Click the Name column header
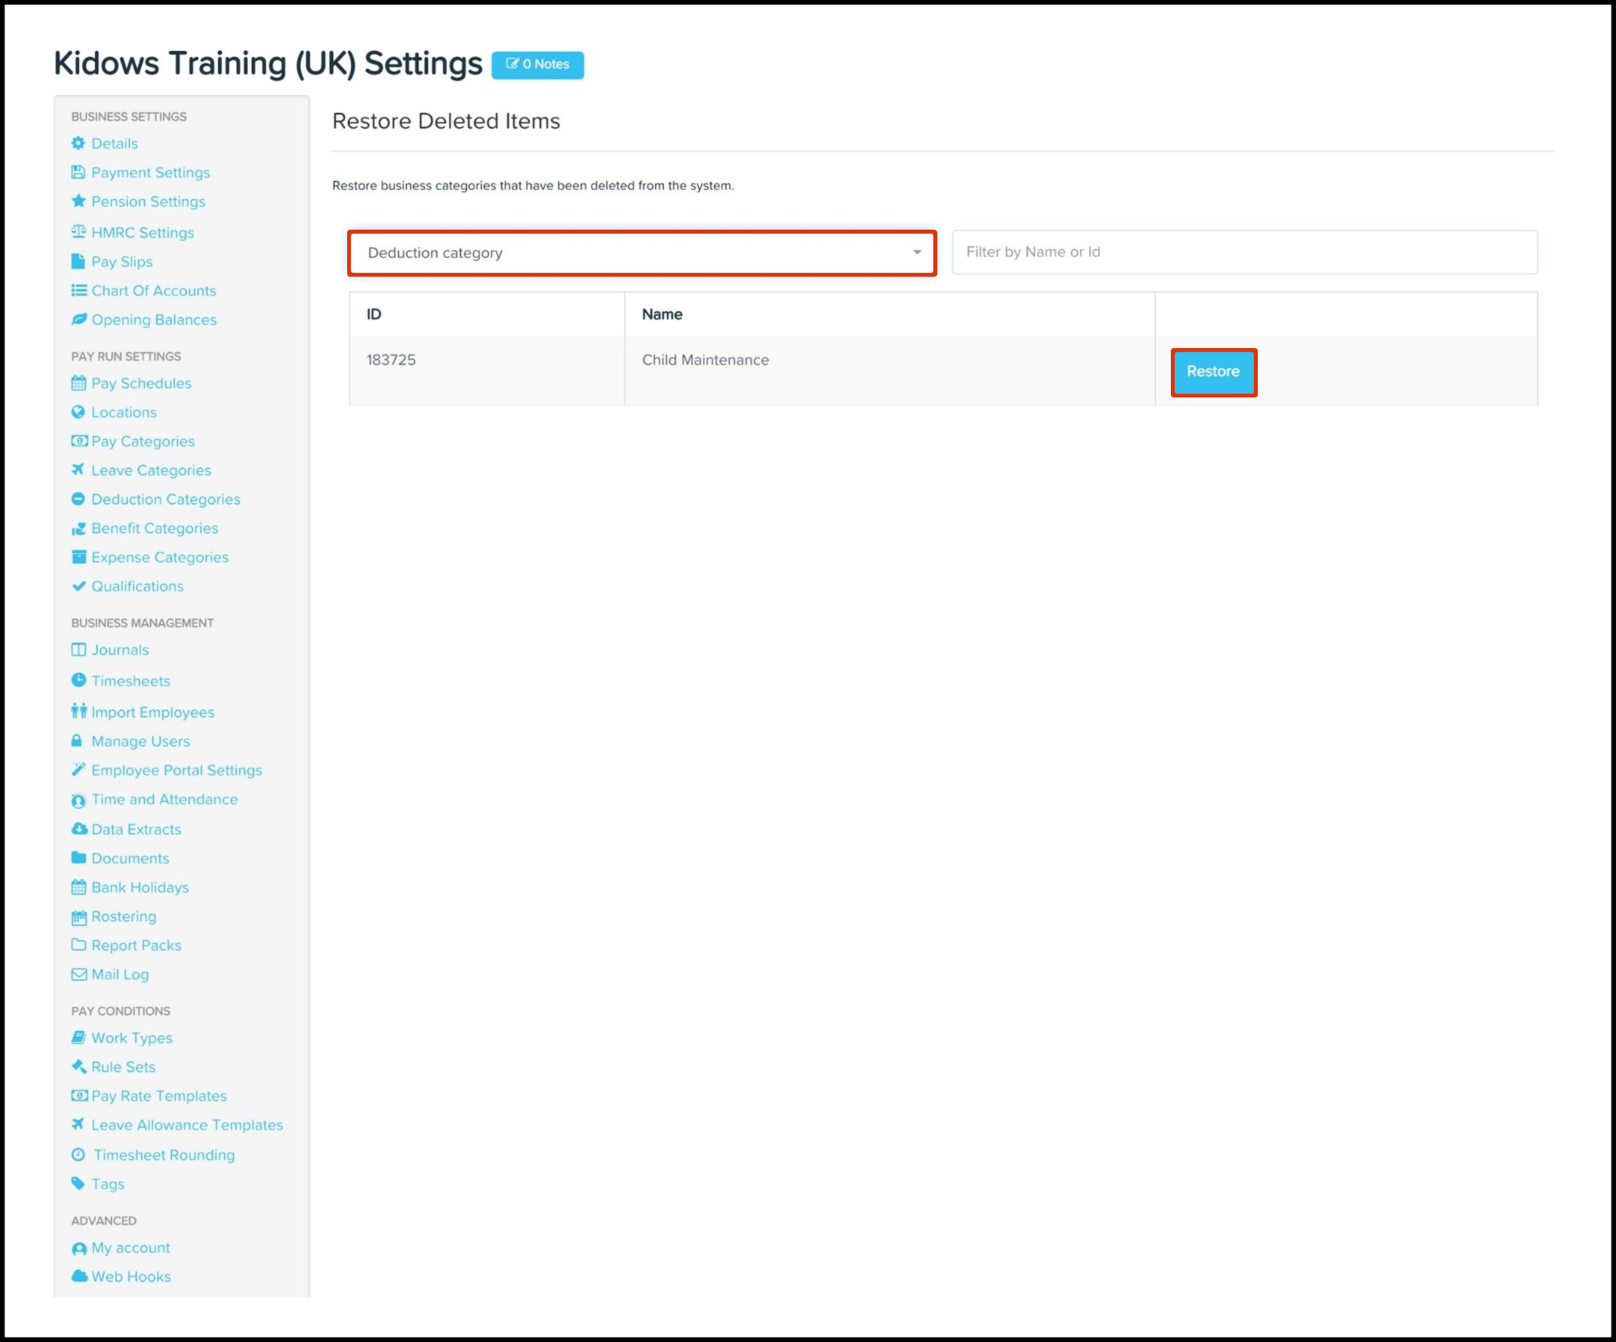Screen dimensions: 1616x1342 coord(890,314)
